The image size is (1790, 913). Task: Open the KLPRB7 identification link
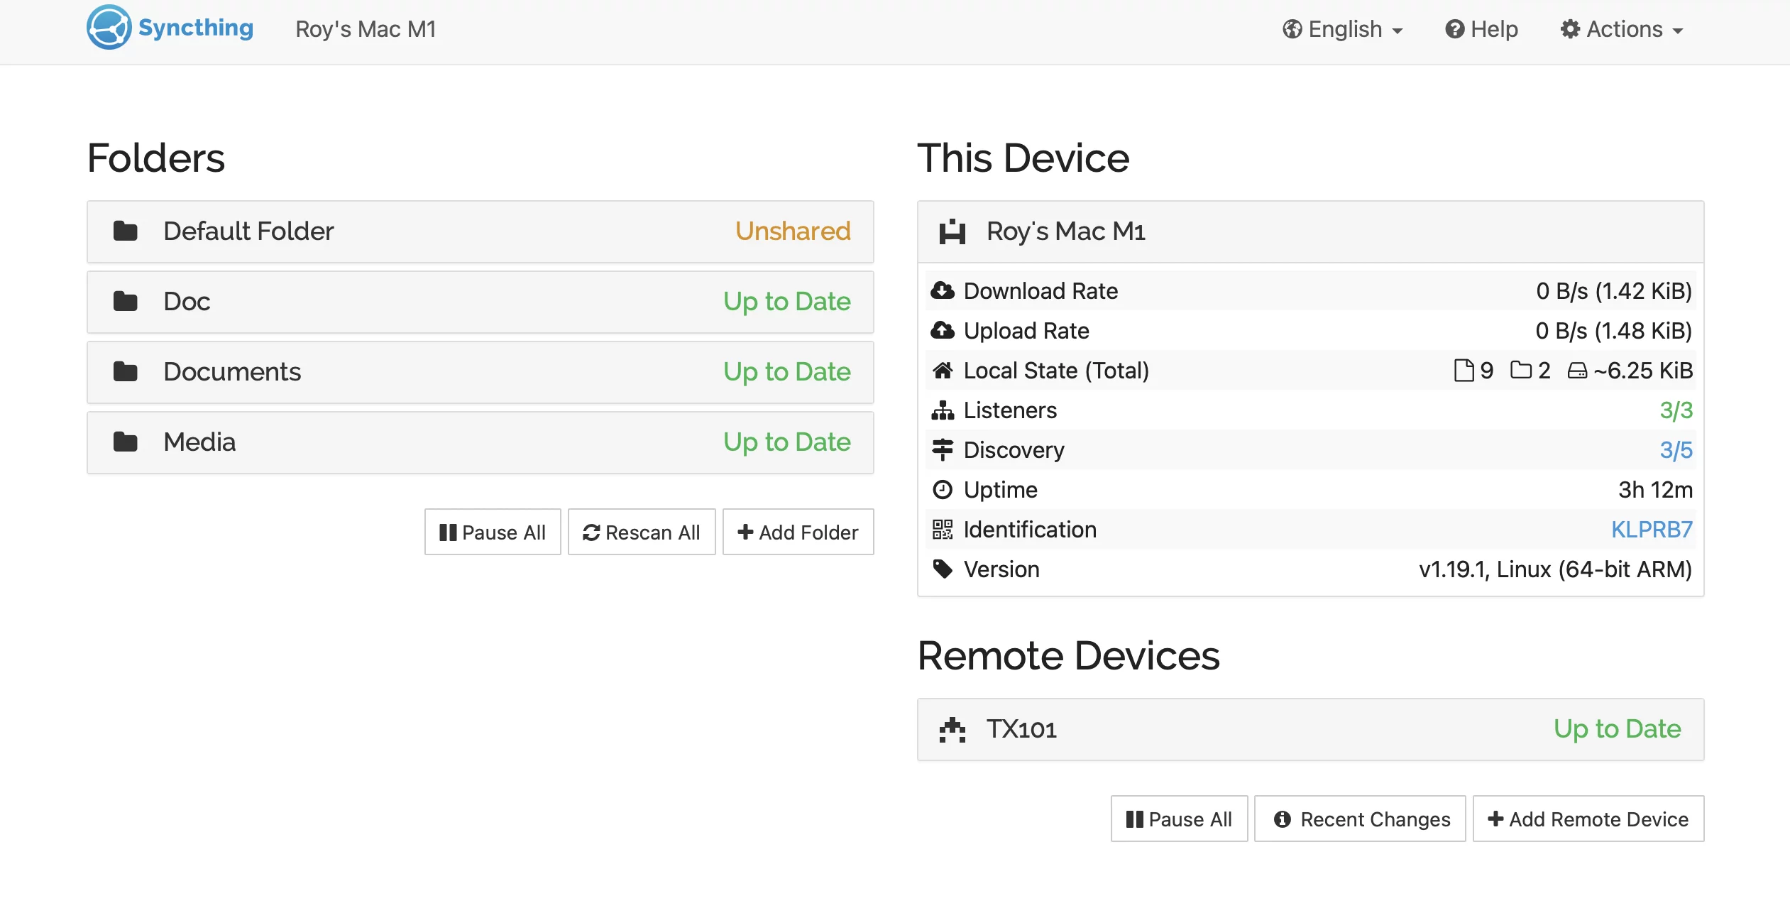(1651, 530)
